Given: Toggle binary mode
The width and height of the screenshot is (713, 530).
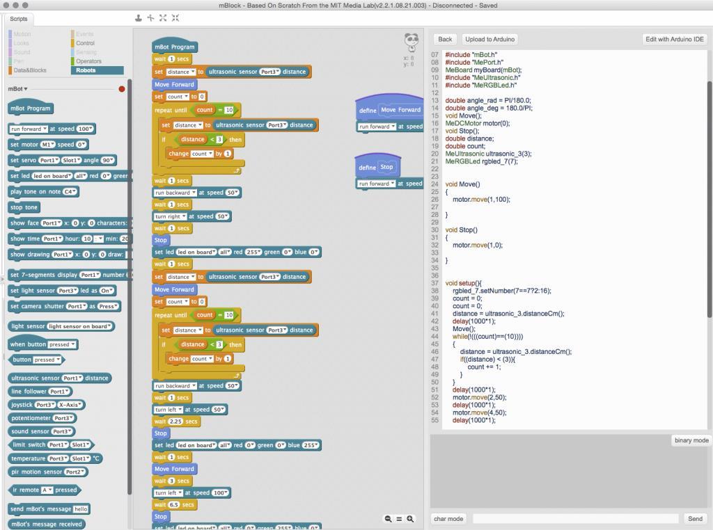Looking at the screenshot, I should (691, 440).
